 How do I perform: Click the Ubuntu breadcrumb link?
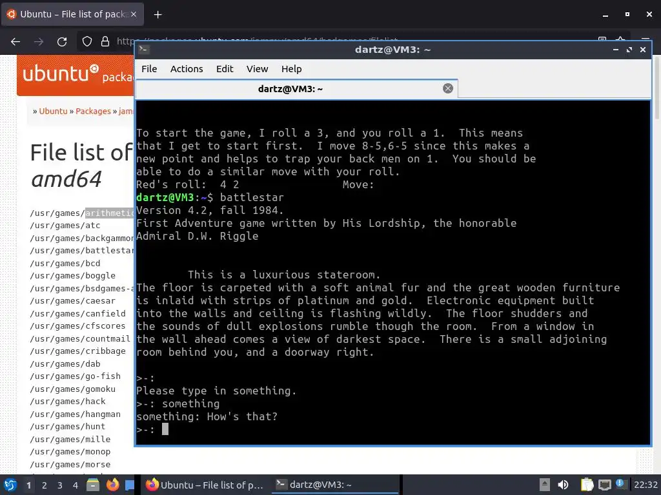[53, 111]
